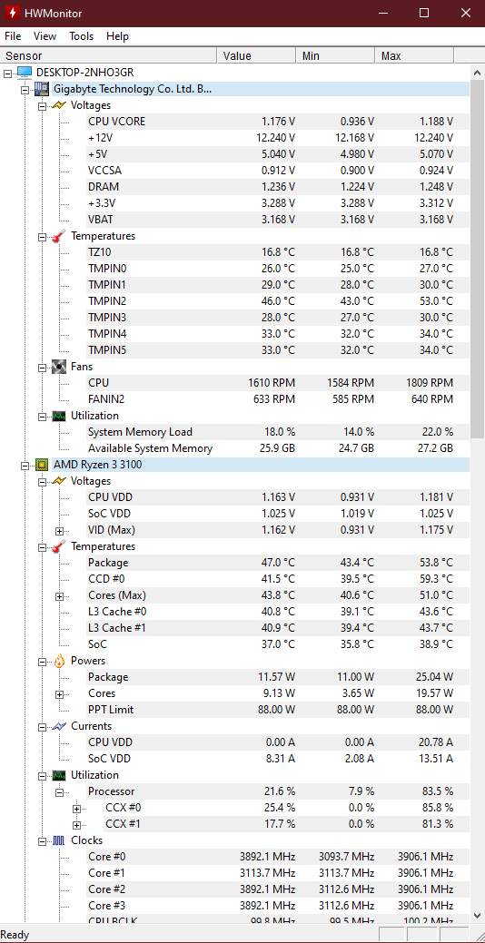Collapse the Currents section
Image resolution: width=485 pixels, height=943 pixels.
click(x=42, y=726)
